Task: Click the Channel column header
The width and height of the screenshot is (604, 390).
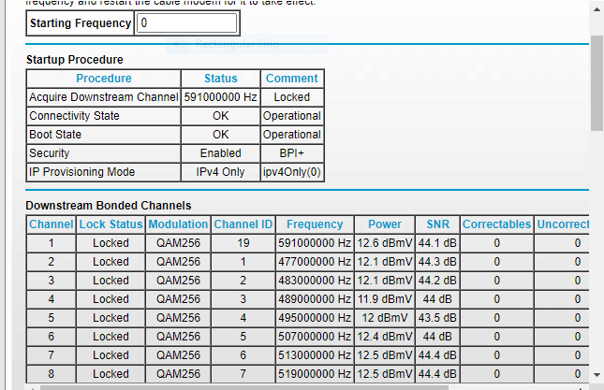Action: pyautogui.click(x=52, y=224)
